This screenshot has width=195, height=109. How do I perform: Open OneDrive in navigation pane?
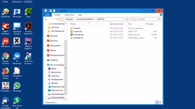[x=52, y=60]
